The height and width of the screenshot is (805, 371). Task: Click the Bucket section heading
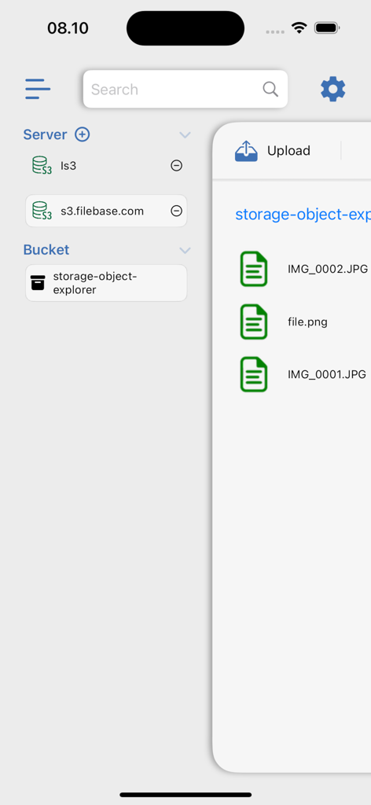[46, 250]
